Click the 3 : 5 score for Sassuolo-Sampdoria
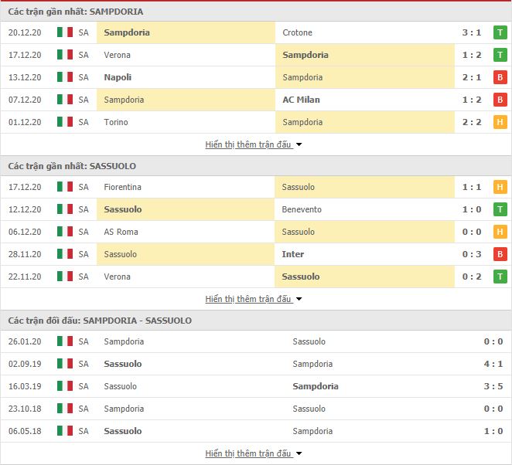512x465 pixels. coord(493,386)
